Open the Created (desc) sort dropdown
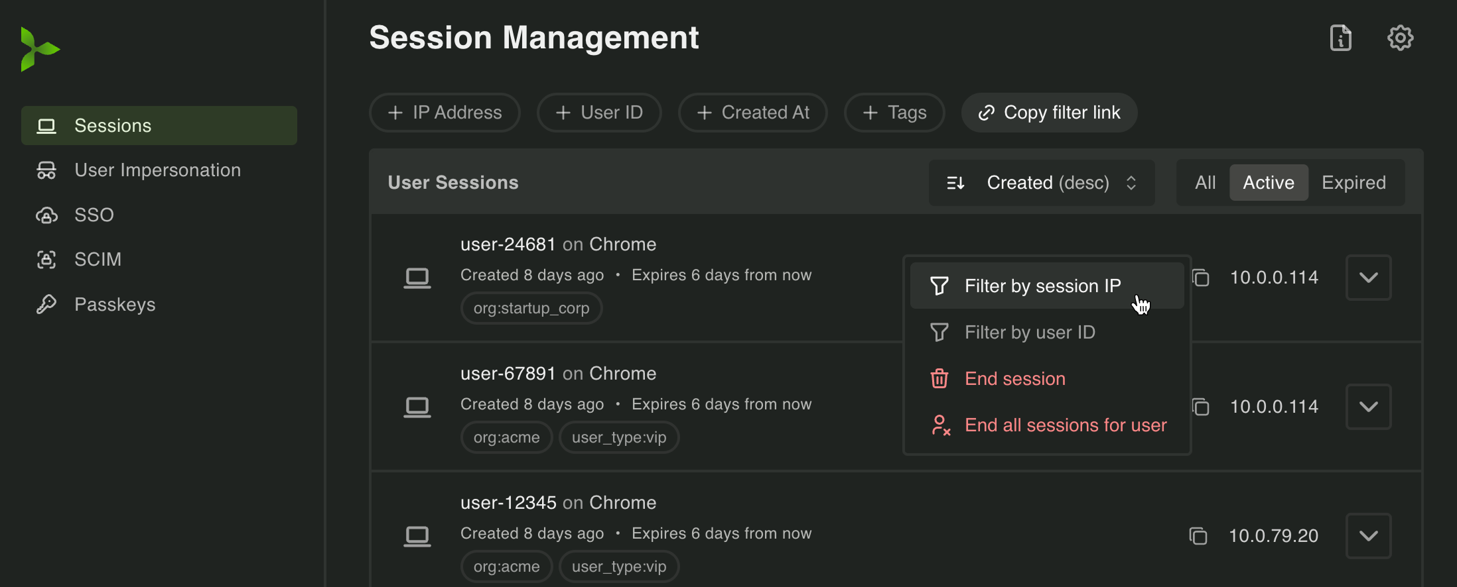This screenshot has width=1457, height=587. pos(1042,183)
